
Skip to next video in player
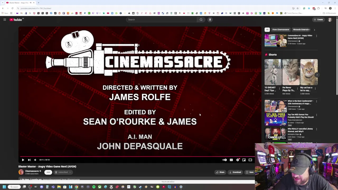point(29,160)
